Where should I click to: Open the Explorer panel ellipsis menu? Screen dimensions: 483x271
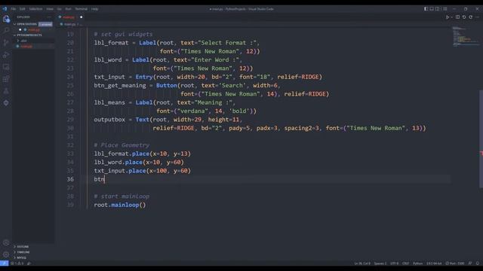click(x=49, y=17)
